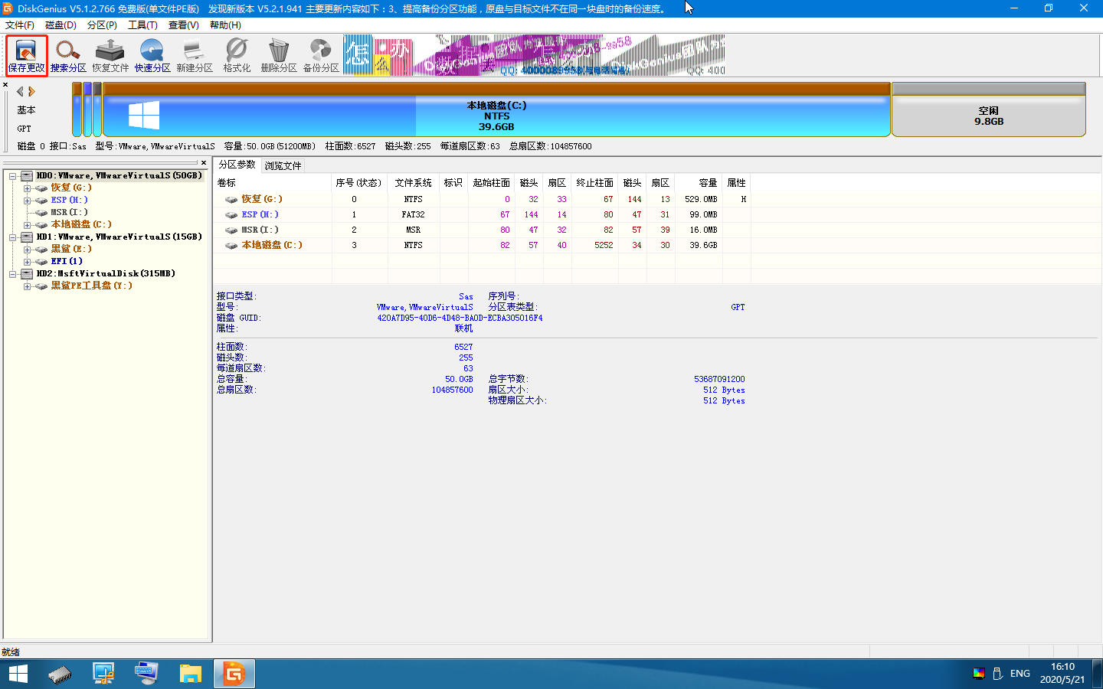Select HD0:VMware,VMwareVirtualS(50GB) in tree
Image resolution: width=1103 pixels, height=689 pixels.
(x=119, y=175)
